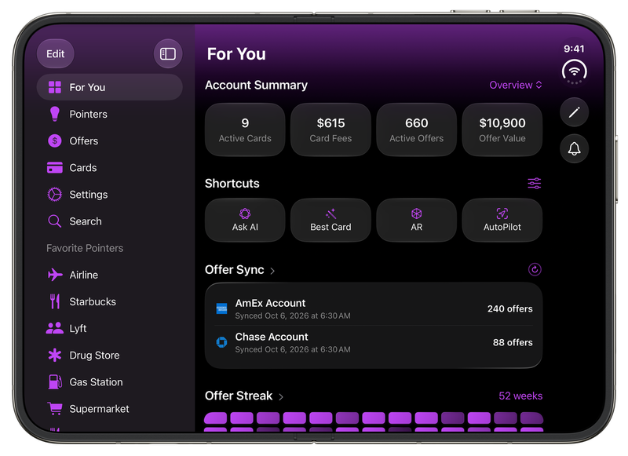The image size is (628, 456).
Task: Tap the pencil edit icon
Action: tap(574, 112)
